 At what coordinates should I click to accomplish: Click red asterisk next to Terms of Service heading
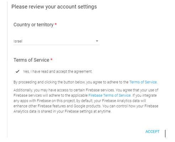coord(51,59)
